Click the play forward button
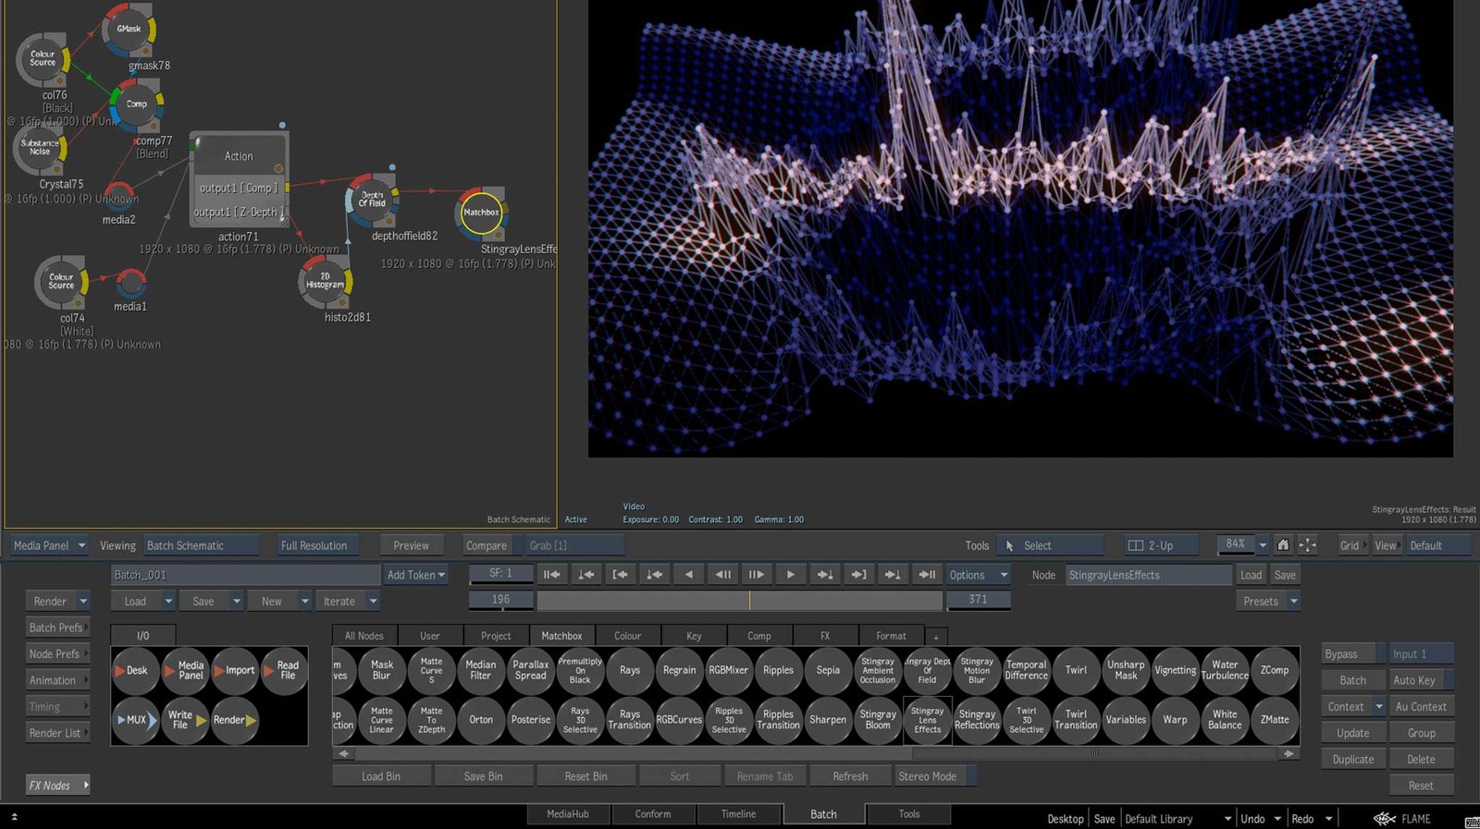The width and height of the screenshot is (1480, 829). 790,575
